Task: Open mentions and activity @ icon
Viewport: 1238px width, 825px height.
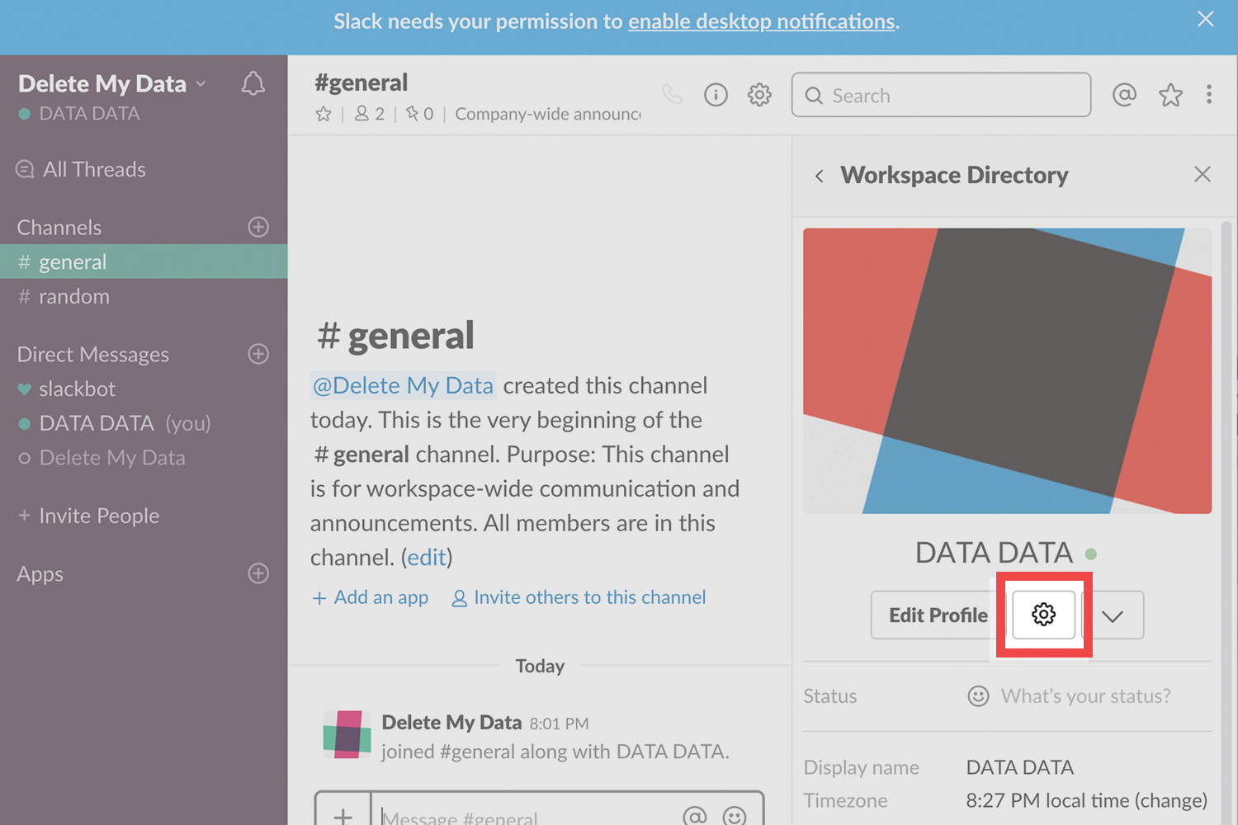Action: pos(1124,95)
